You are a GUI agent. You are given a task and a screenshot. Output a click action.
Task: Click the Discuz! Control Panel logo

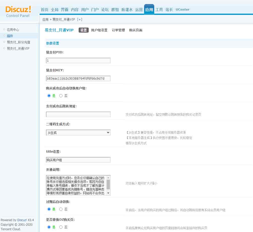(x=18, y=12)
